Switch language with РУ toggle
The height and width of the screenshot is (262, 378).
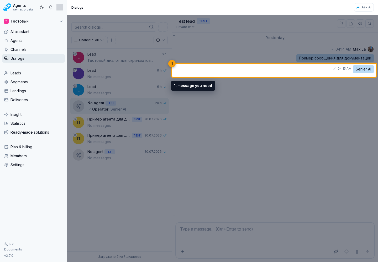click(9, 244)
